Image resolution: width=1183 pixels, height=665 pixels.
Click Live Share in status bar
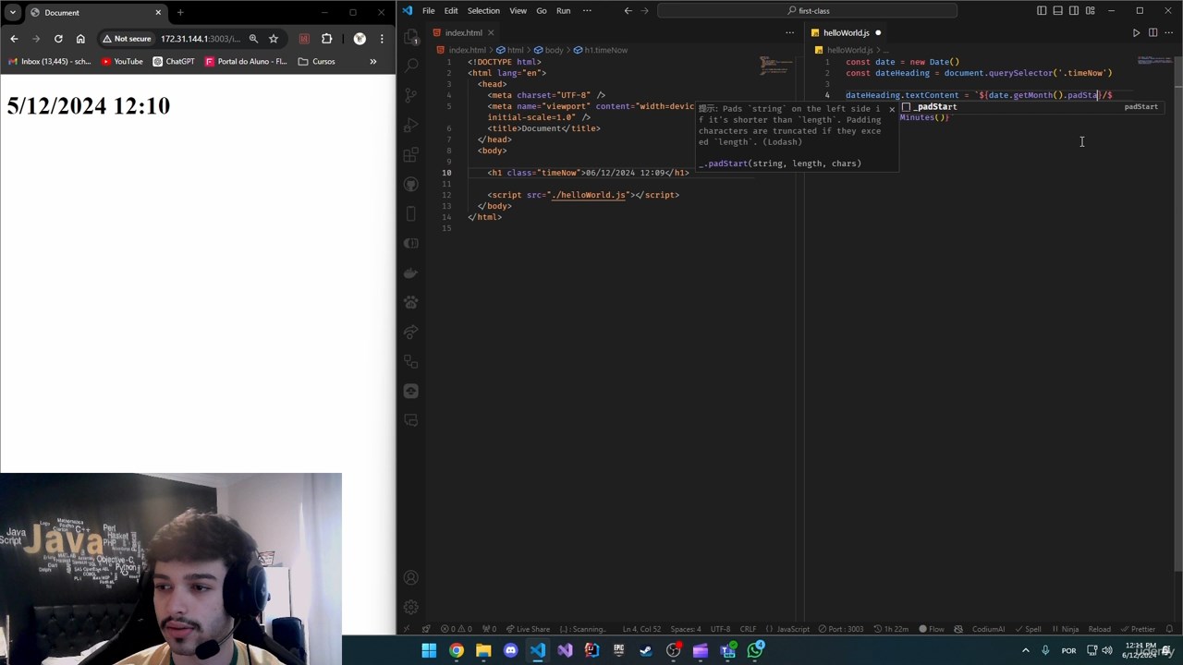pos(528,629)
